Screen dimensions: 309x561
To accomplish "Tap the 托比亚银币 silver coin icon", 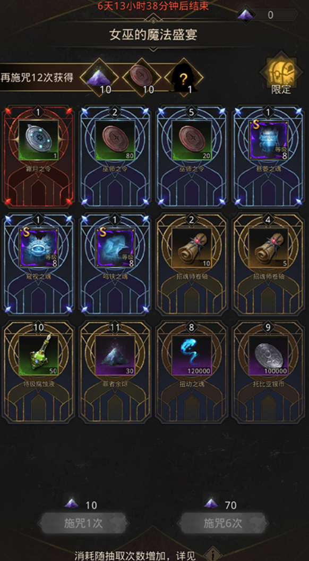I will click(x=268, y=356).
